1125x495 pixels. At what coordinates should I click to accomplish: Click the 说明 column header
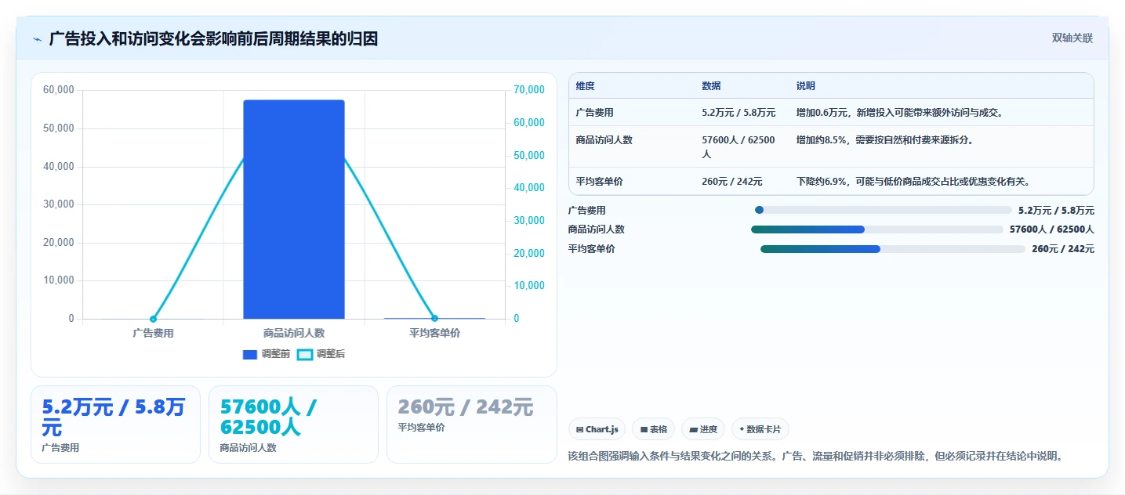806,86
